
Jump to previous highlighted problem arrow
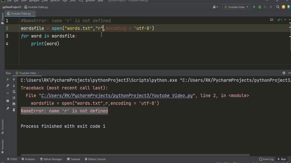285,20
